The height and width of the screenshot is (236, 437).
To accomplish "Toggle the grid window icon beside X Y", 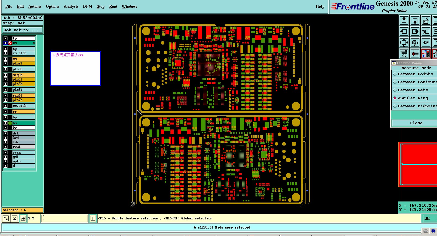I will tap(23, 218).
